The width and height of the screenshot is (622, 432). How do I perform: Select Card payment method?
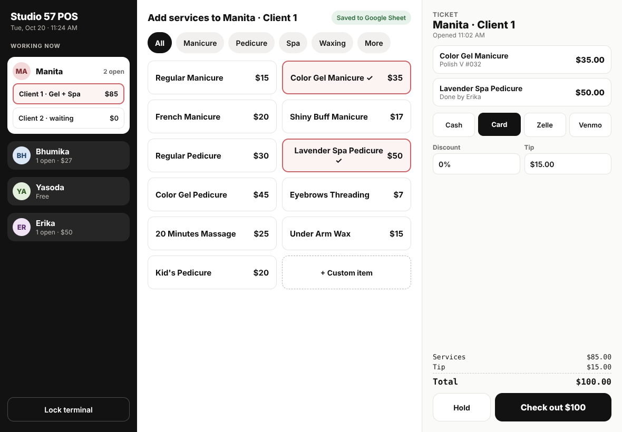pyautogui.click(x=499, y=124)
